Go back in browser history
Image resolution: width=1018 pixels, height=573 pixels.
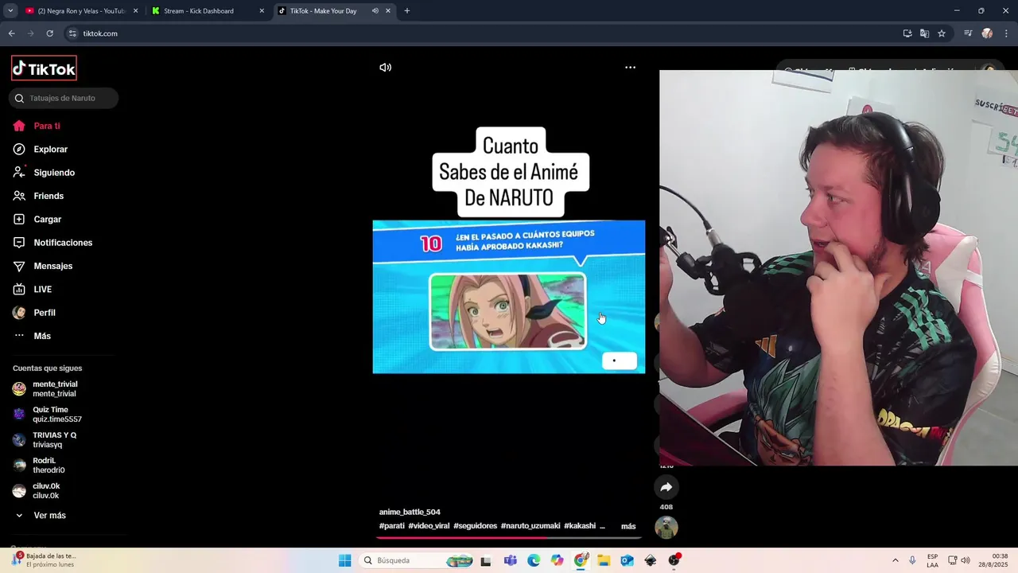(x=11, y=33)
